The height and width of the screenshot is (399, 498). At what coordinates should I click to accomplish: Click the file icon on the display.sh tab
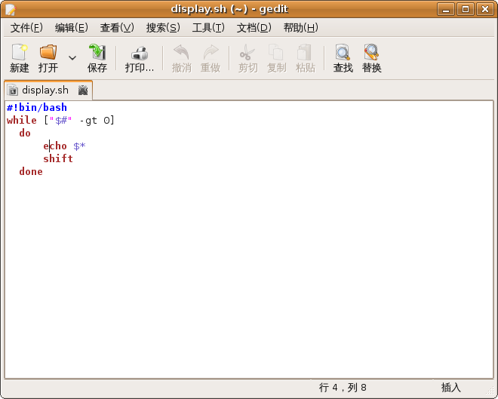(x=13, y=91)
